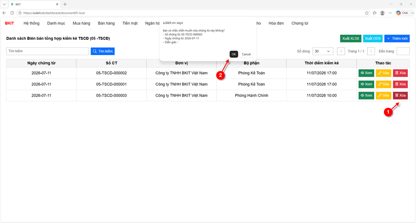Image resolution: width=416 pixels, height=223 pixels.
Task: Delete document 05-TSCD-000001 via Xóa
Action: click(400, 84)
